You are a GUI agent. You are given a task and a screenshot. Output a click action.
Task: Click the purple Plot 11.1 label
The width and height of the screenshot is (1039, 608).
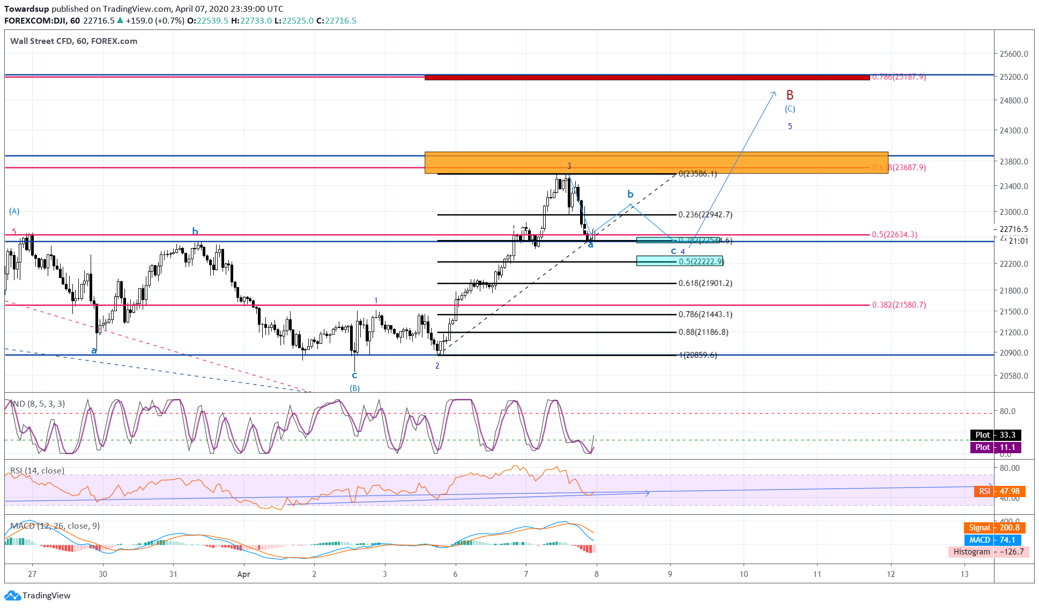[x=996, y=447]
